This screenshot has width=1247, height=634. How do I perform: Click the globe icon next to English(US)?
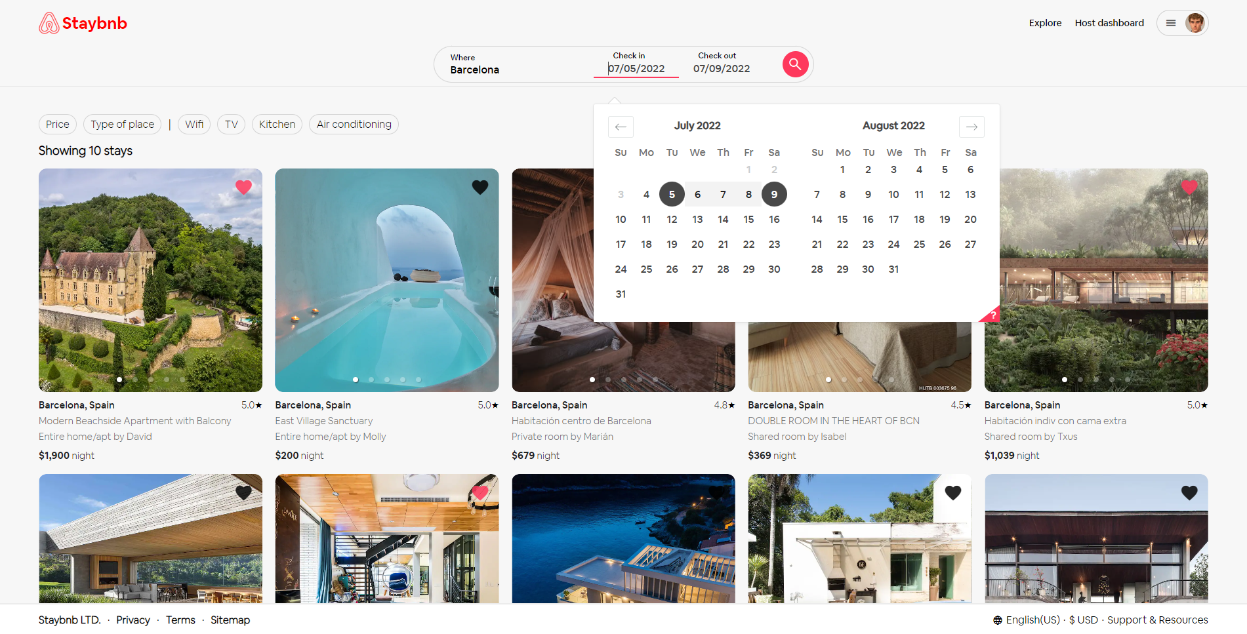998,620
